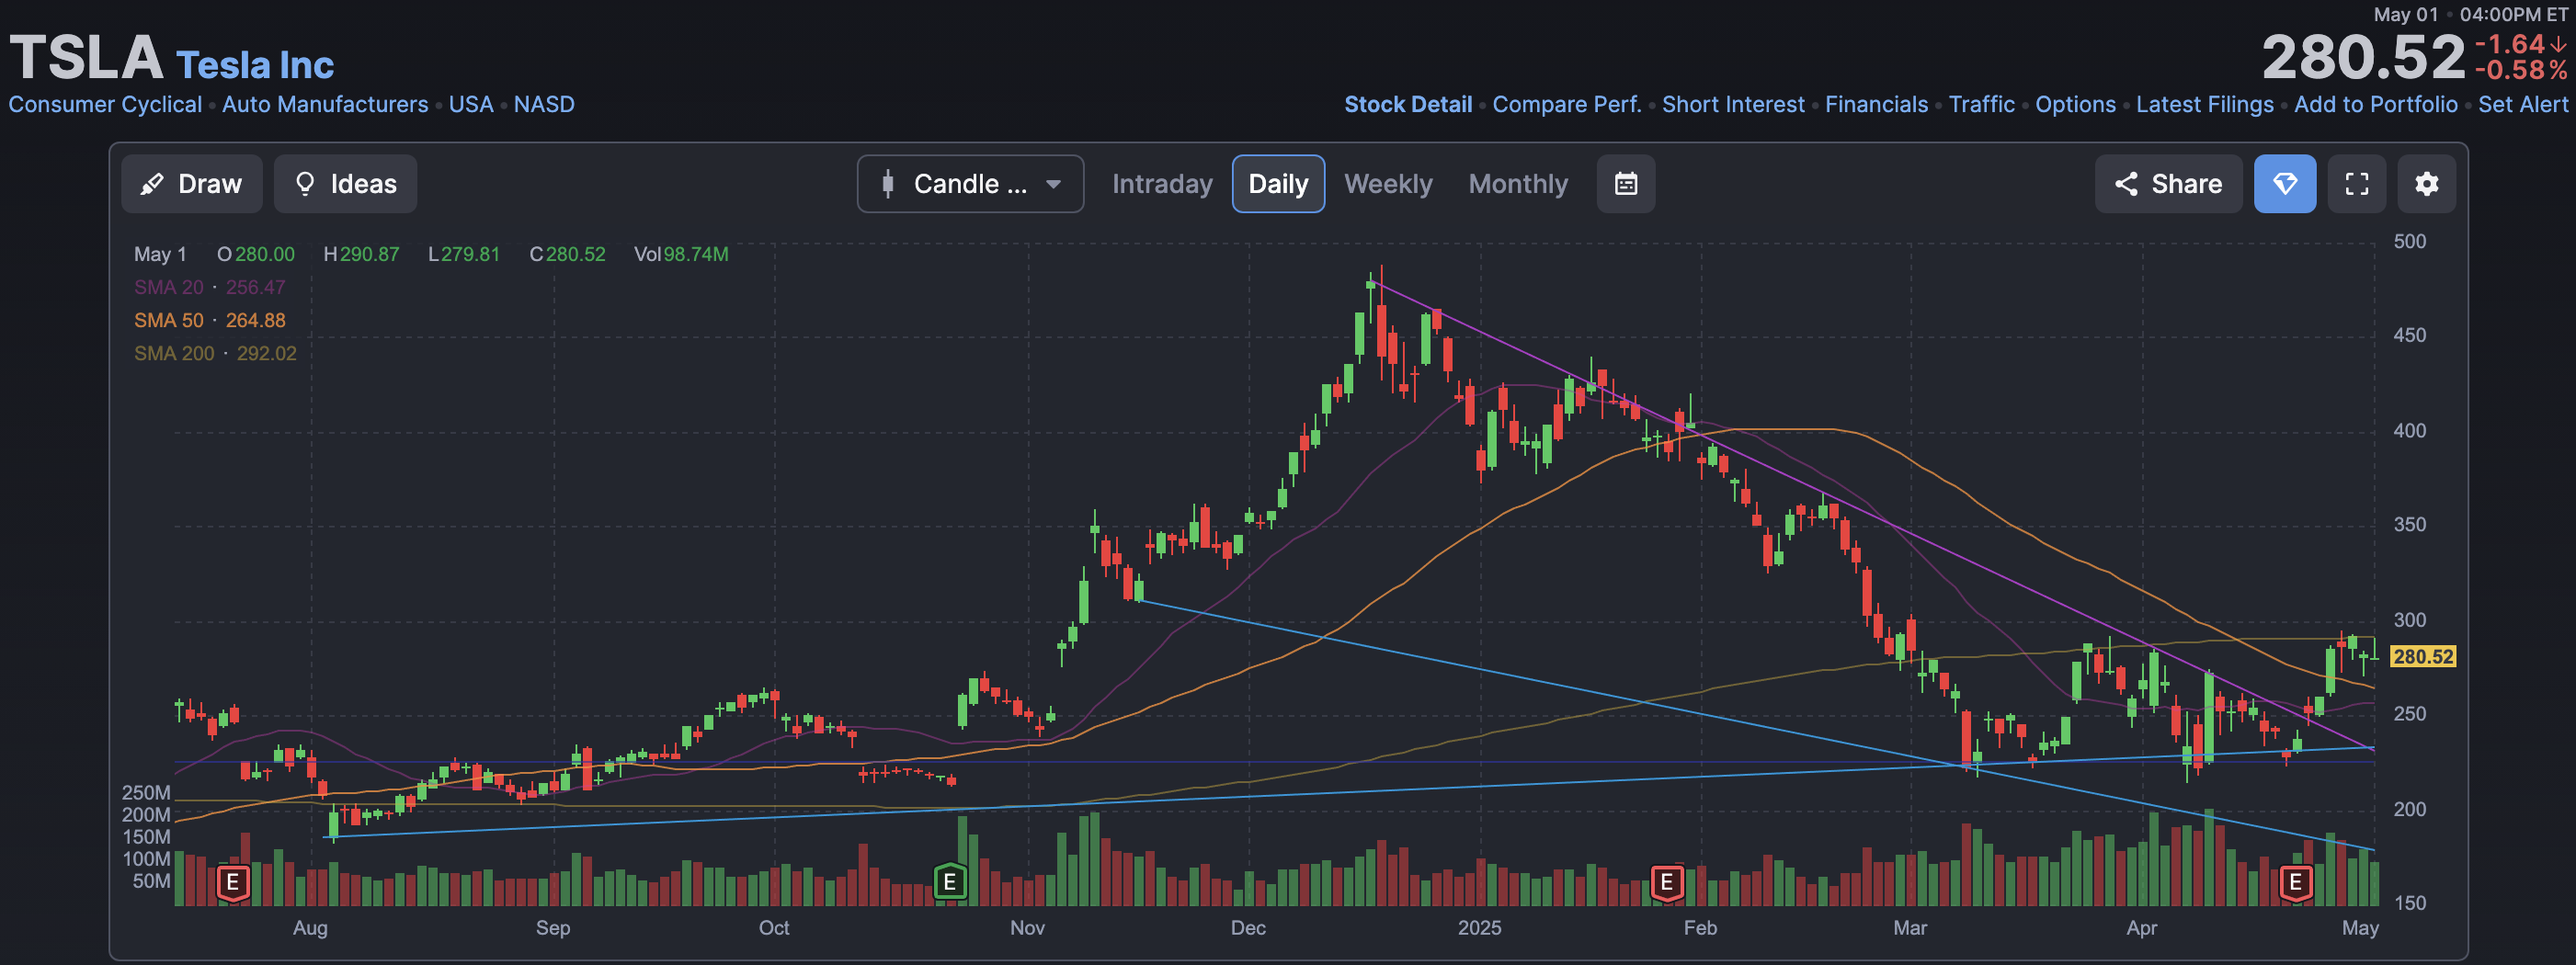Click the O 280.00 open value
Viewport: 2576px width, 965px height.
point(256,254)
